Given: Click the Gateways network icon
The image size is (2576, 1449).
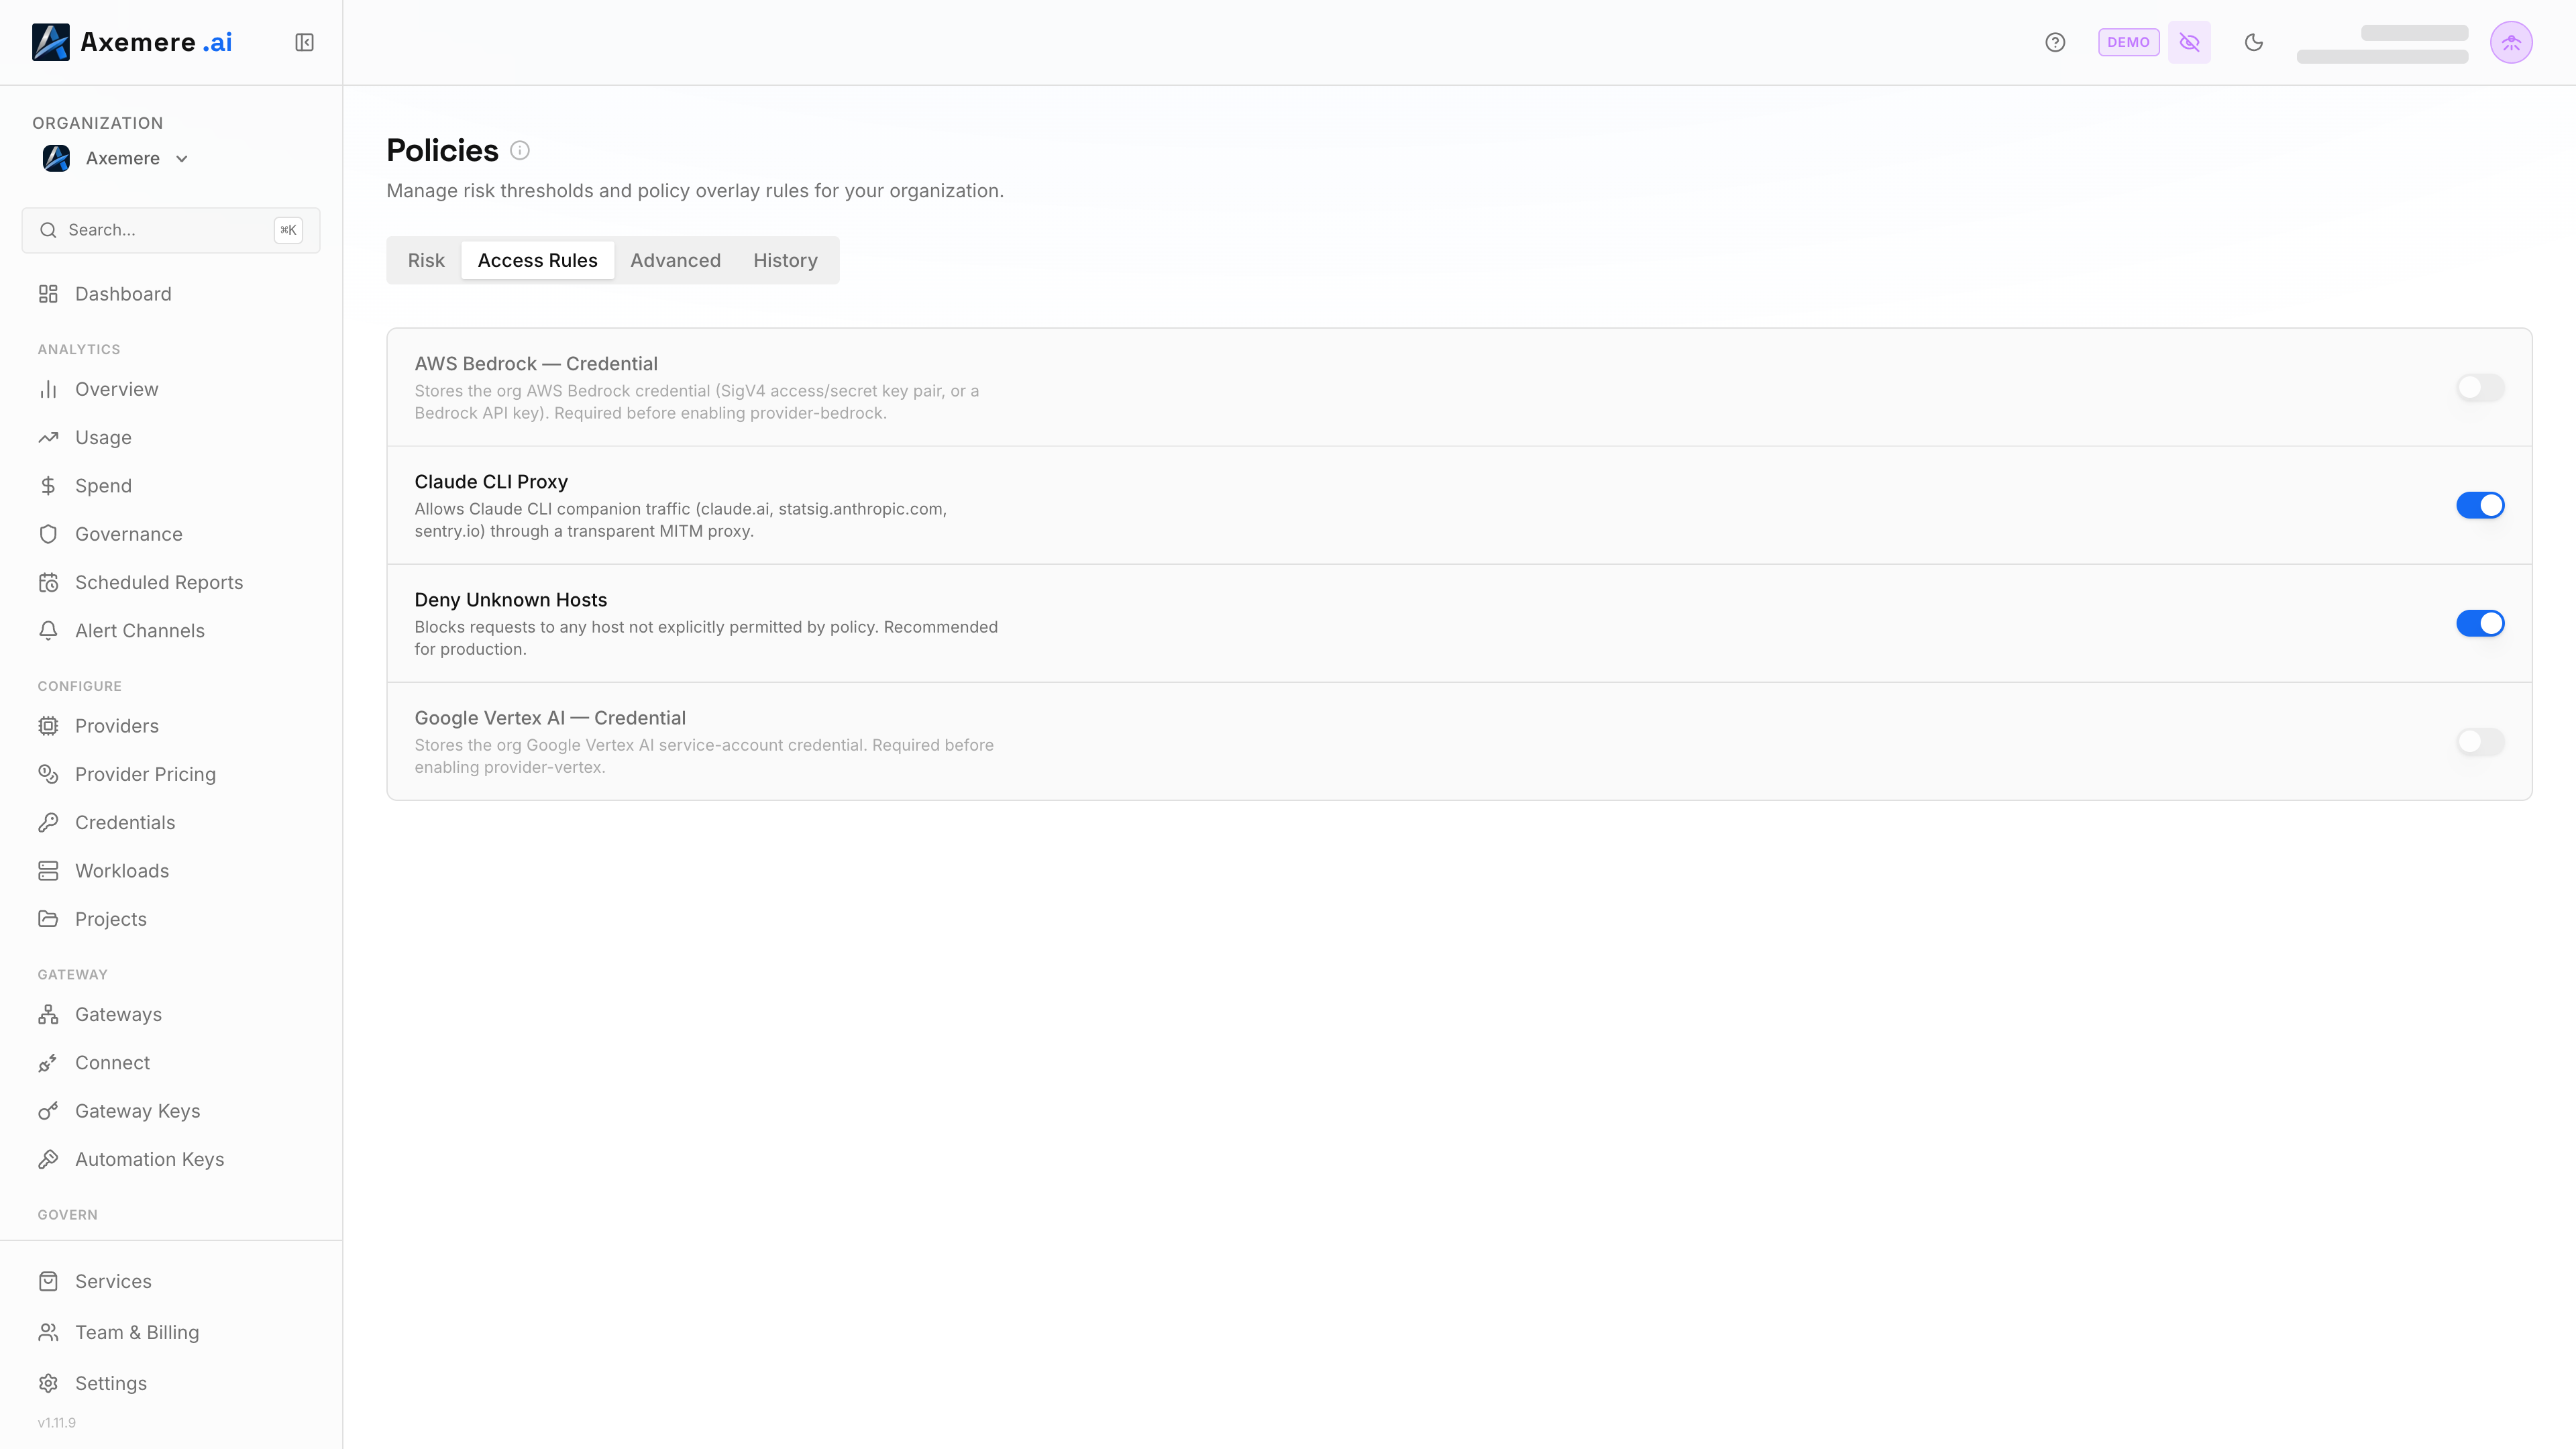Looking at the screenshot, I should (x=48, y=1014).
